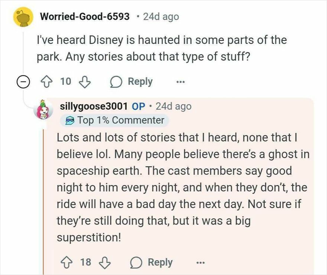This screenshot has width=327, height=275.
Task: Click the 24d ago timestamp on Worried-Good-6593's comment
Action: coord(161,16)
